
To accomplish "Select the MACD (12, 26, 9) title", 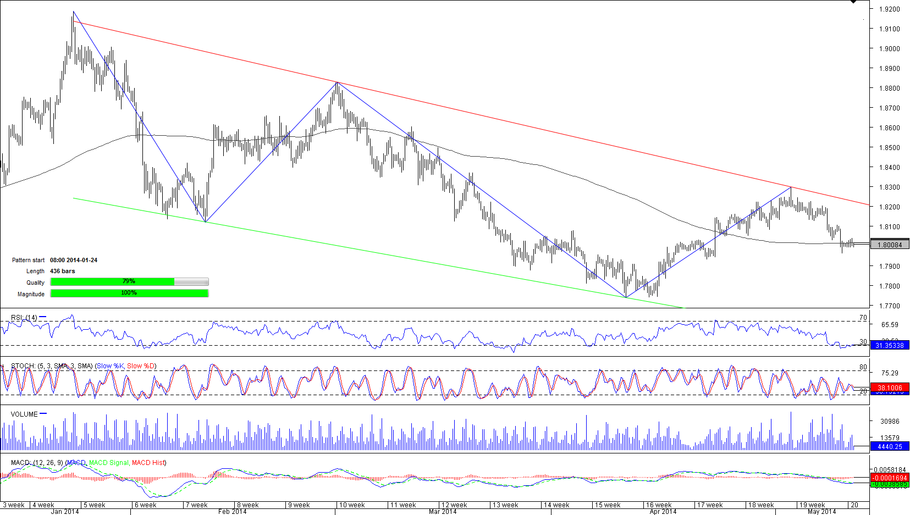I will [37, 463].
